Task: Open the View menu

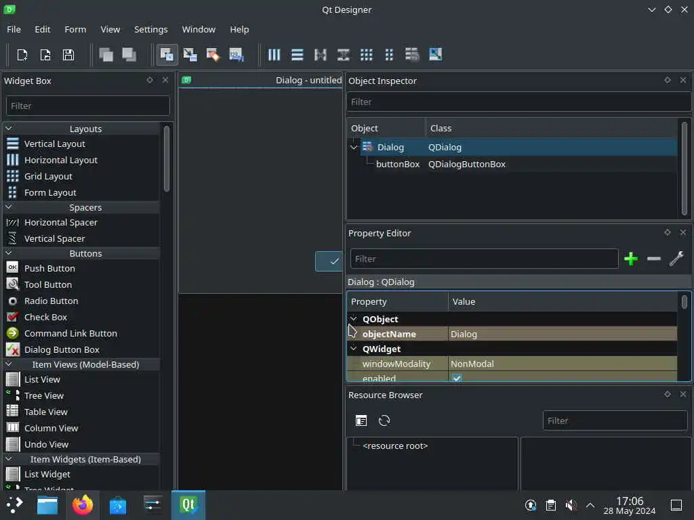Action: (x=110, y=29)
